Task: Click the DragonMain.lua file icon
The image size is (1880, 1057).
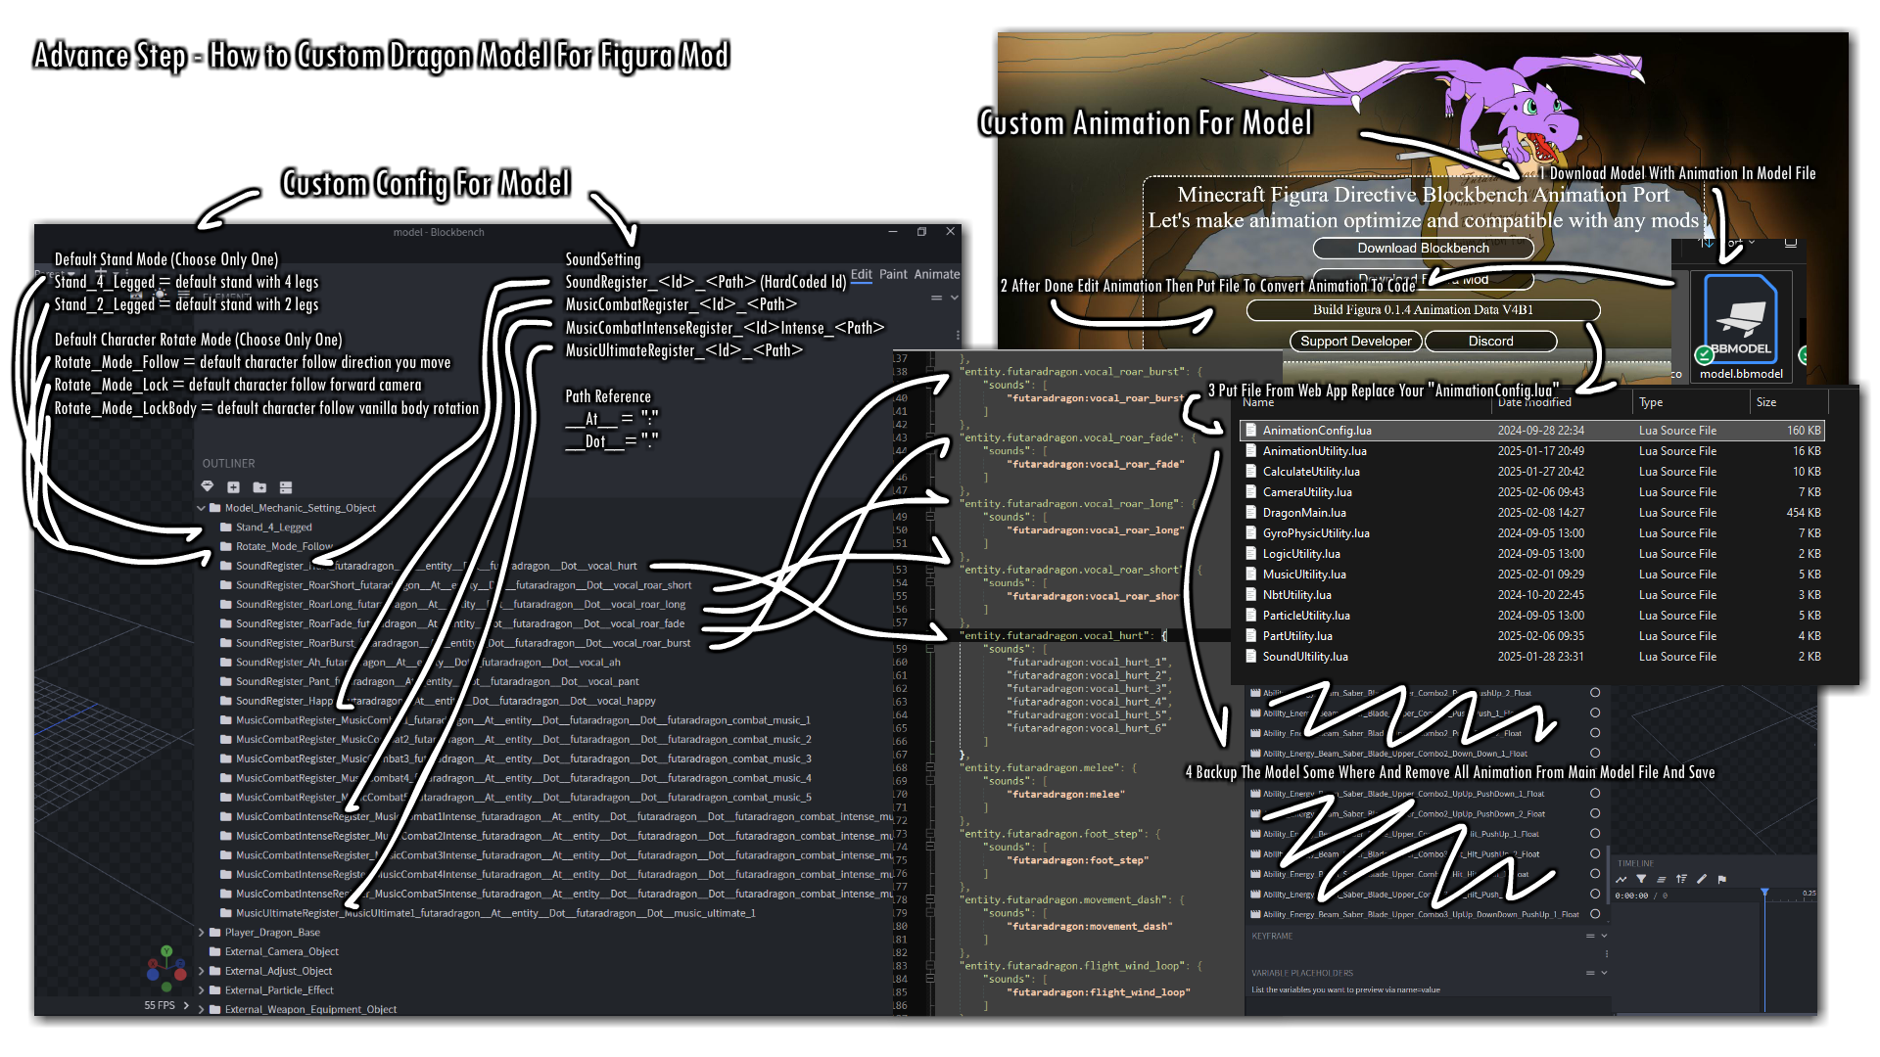Action: click(x=1251, y=512)
